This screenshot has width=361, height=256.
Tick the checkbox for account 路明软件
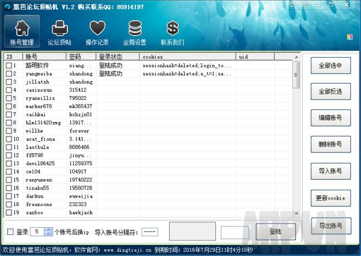(9, 65)
